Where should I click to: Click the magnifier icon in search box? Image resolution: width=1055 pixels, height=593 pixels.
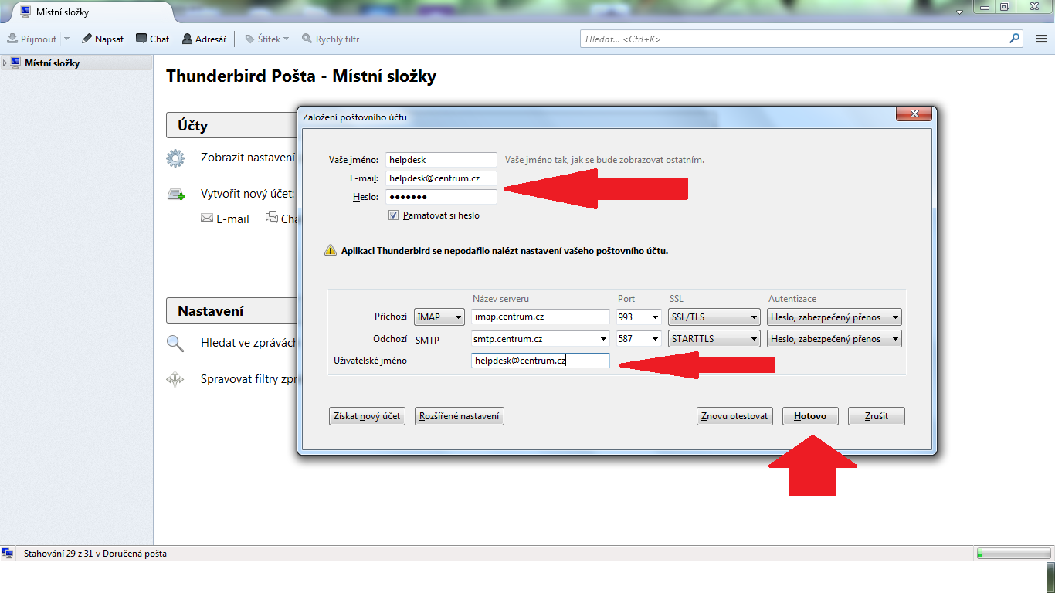point(1015,38)
